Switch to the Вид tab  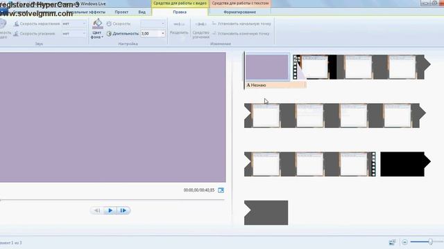[142, 12]
